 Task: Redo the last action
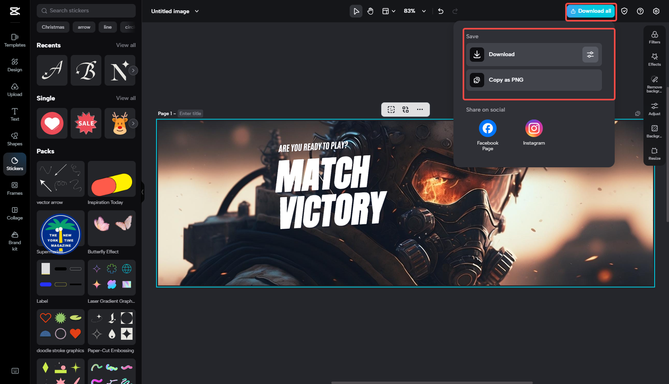(455, 11)
